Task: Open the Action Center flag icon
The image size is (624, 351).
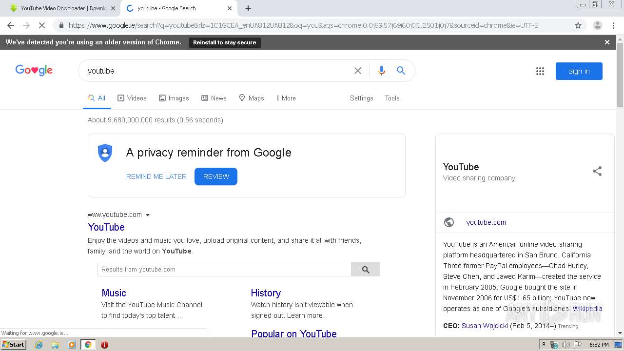Action: 577,345
